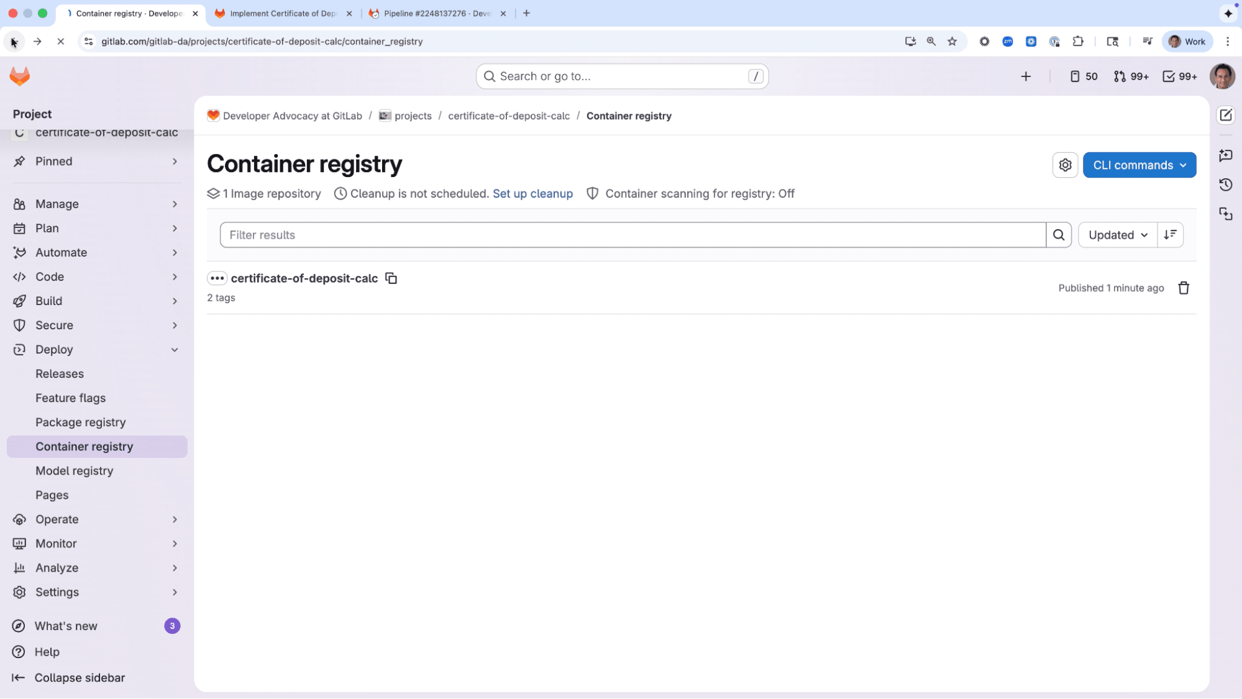
Task: Toggle sort direction for the registry list
Action: (x=1171, y=235)
